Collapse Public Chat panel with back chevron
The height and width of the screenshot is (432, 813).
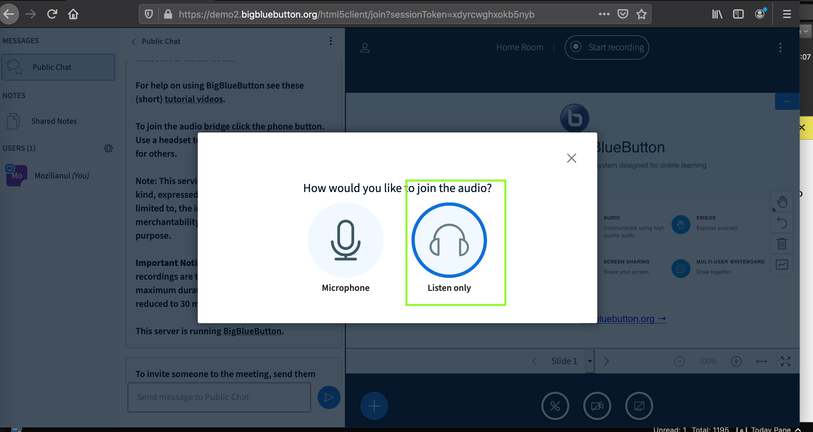pyautogui.click(x=134, y=42)
